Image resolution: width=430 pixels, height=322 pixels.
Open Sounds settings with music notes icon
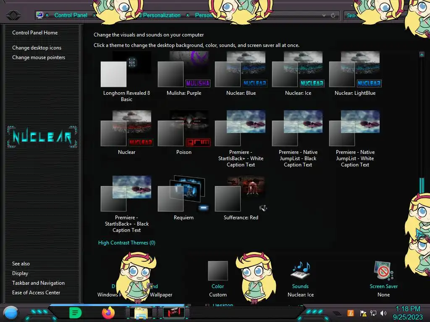click(301, 270)
